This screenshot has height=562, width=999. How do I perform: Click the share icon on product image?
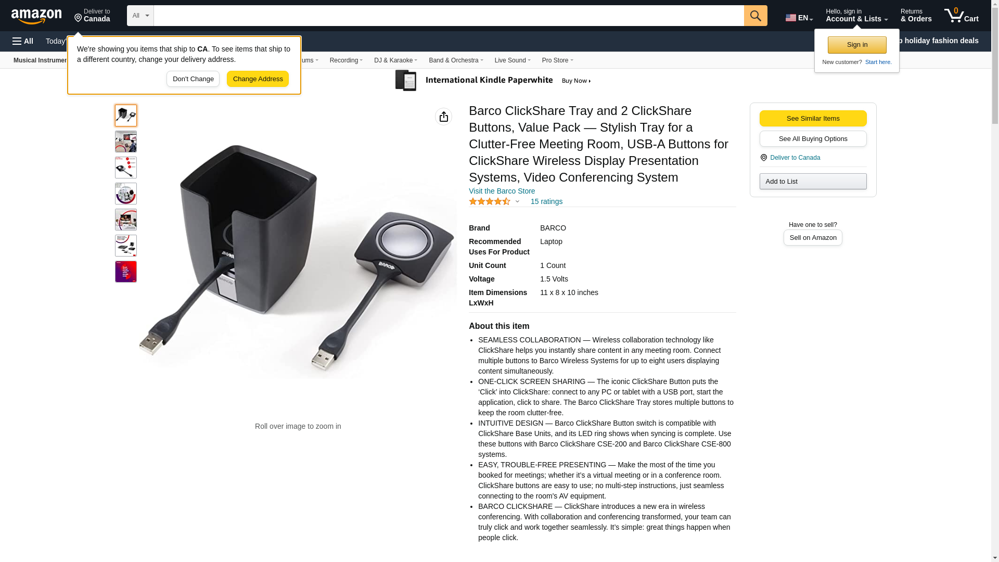443,117
